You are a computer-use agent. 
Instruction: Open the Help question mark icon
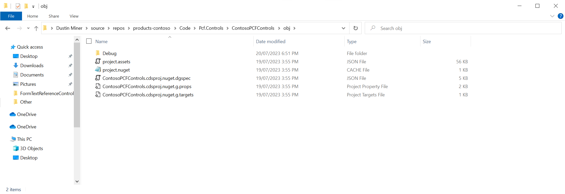(560, 16)
